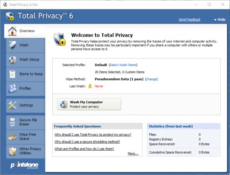Open FAQ: What are Profiles

pyautogui.click(x=84, y=149)
